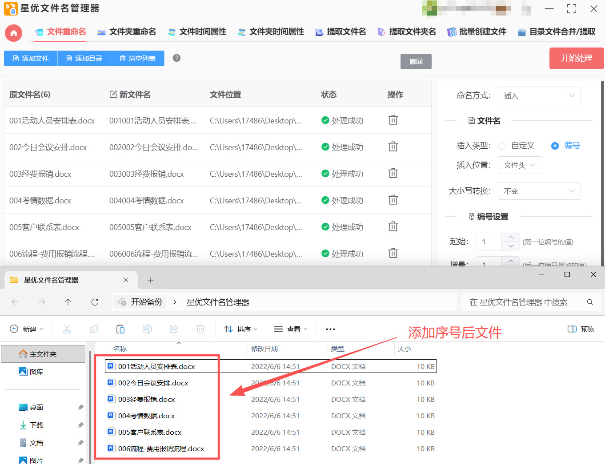Image resolution: width=605 pixels, height=464 pixels.
Task: Open the 命名方式 dropdown
Action: tap(539, 95)
